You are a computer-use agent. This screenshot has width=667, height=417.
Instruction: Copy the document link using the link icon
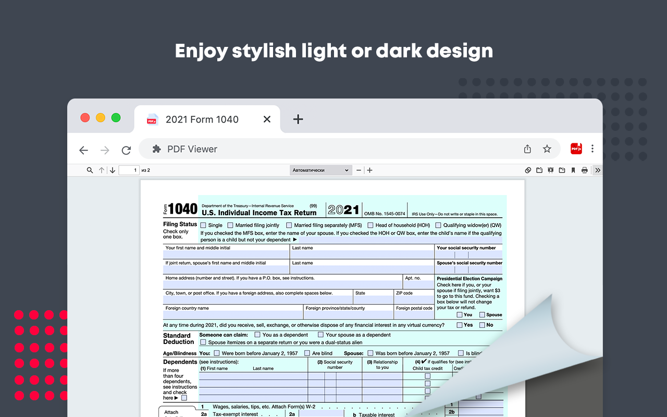point(527,170)
